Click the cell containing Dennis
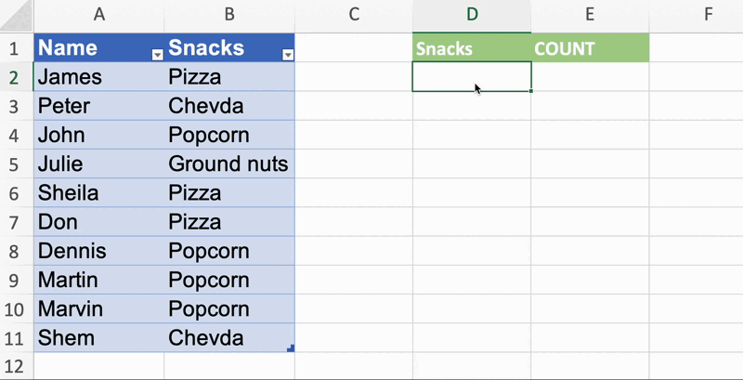Image resolution: width=743 pixels, height=380 pixels. (98, 251)
